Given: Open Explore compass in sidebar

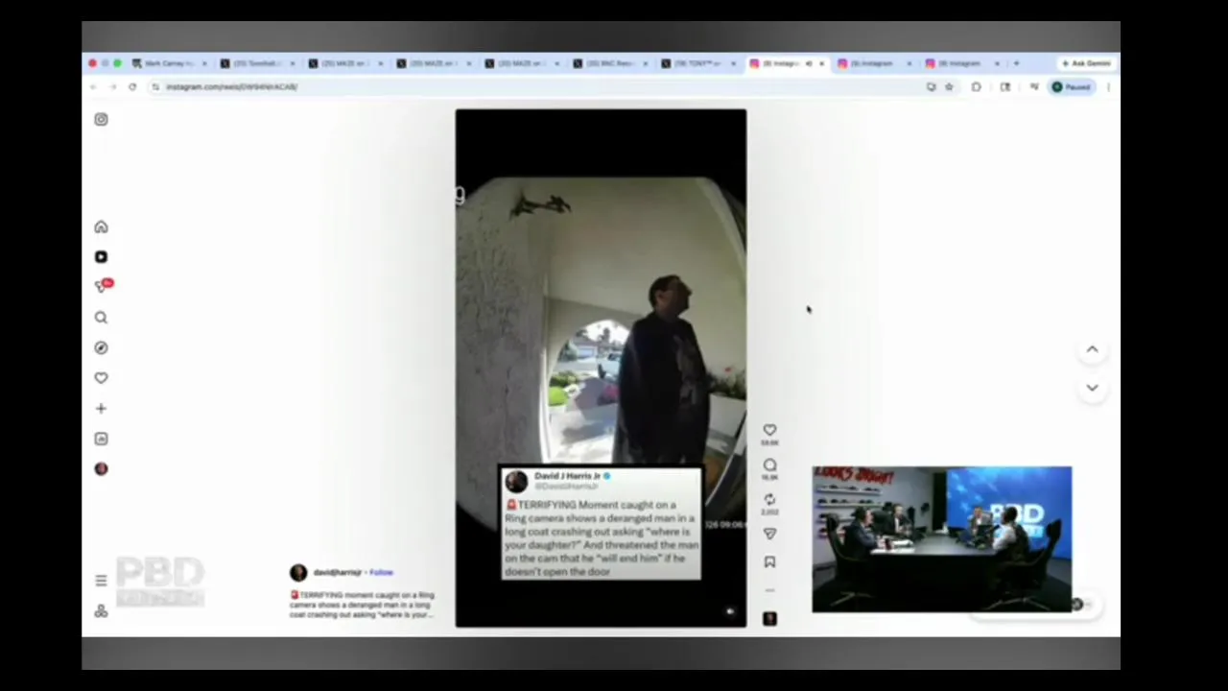Looking at the screenshot, I should (x=101, y=347).
